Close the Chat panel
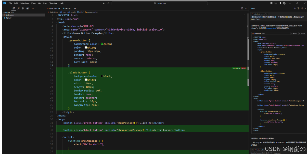Viewport: 307px width, 154px height. 305,8
